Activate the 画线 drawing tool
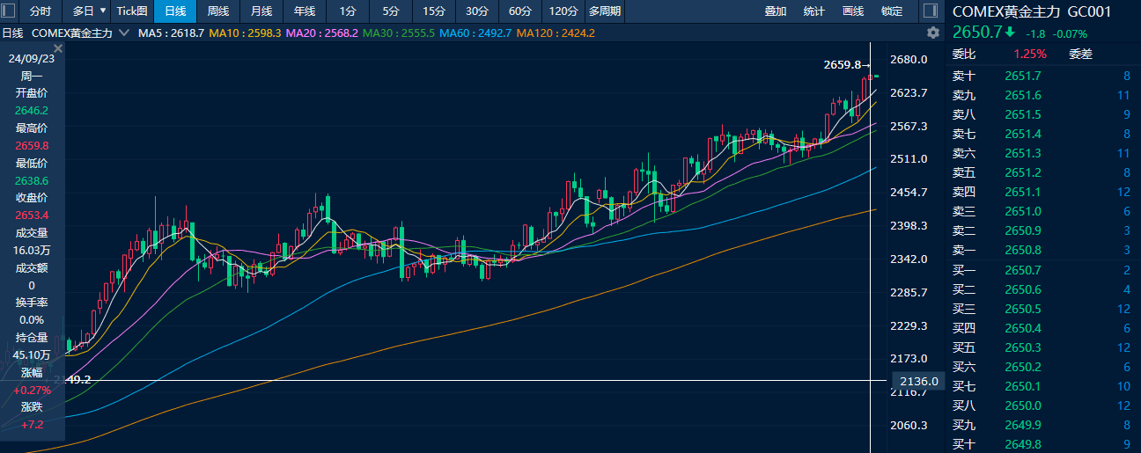The height and width of the screenshot is (453, 1141). [853, 11]
